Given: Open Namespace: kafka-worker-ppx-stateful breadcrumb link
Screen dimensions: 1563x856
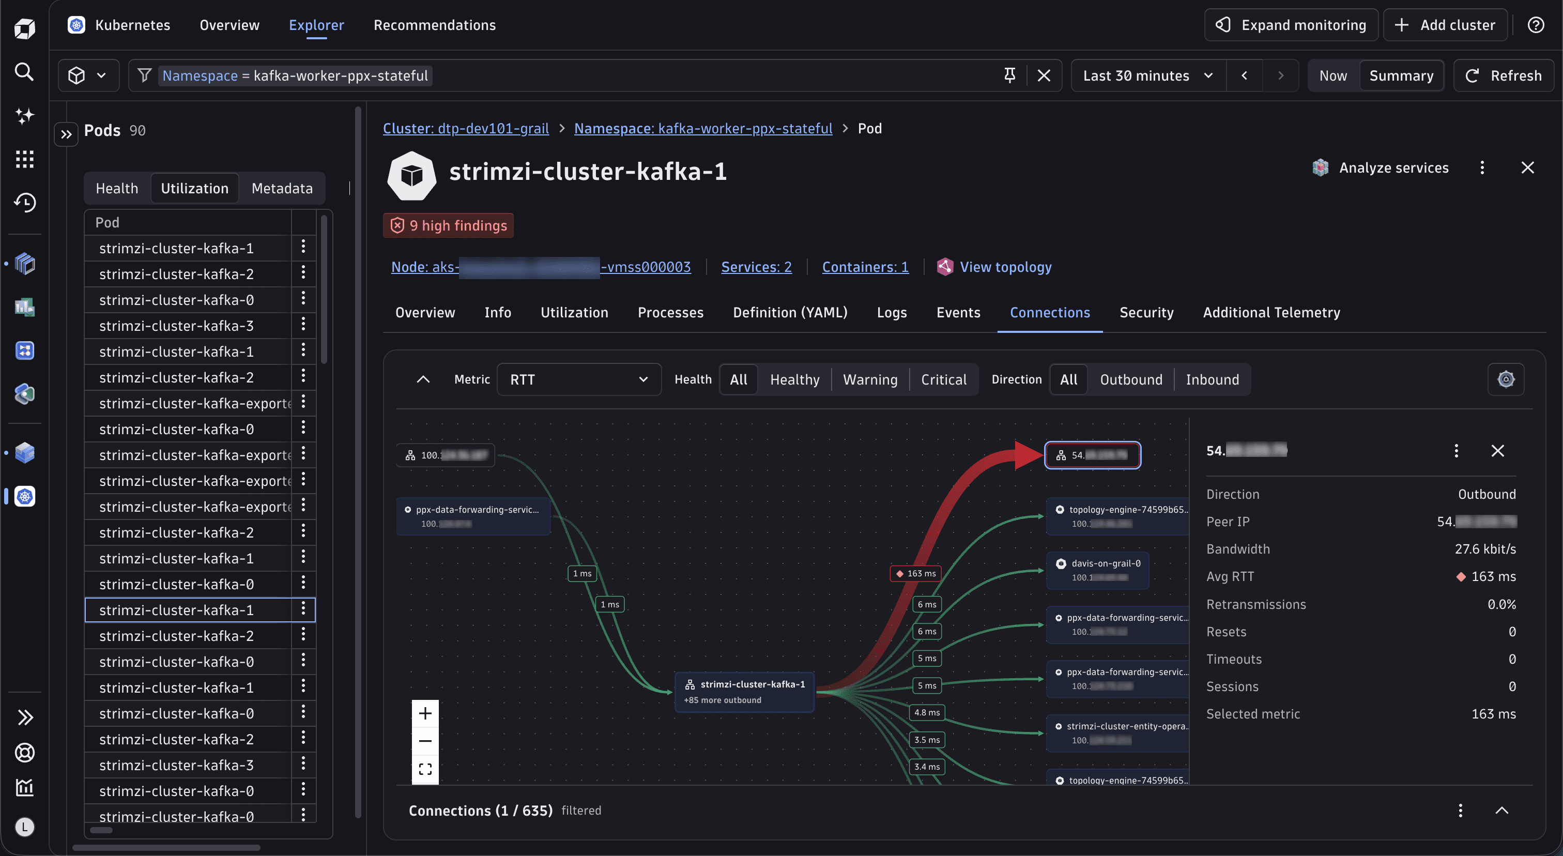Looking at the screenshot, I should click(x=702, y=129).
